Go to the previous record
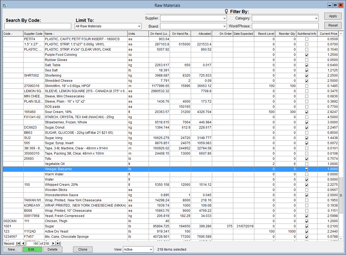This screenshot has width=346, height=255. pos(23,243)
